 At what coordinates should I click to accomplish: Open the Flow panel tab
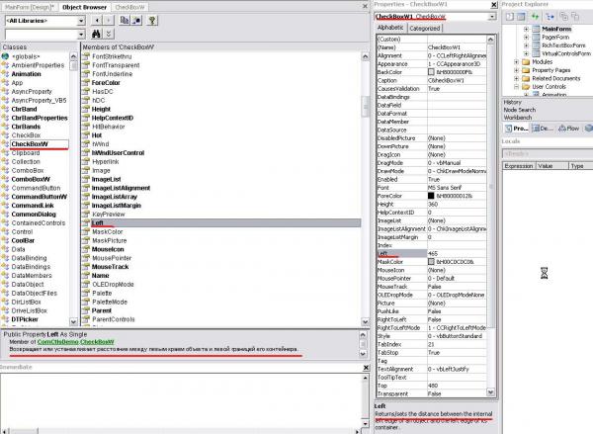click(x=569, y=129)
